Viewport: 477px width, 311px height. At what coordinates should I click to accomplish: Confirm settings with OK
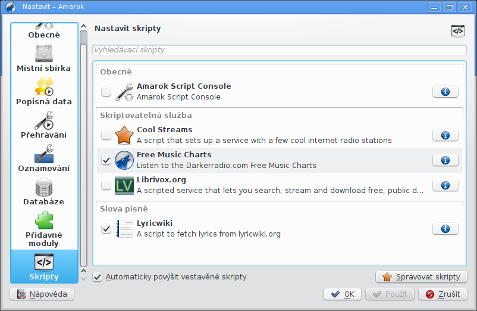343,294
